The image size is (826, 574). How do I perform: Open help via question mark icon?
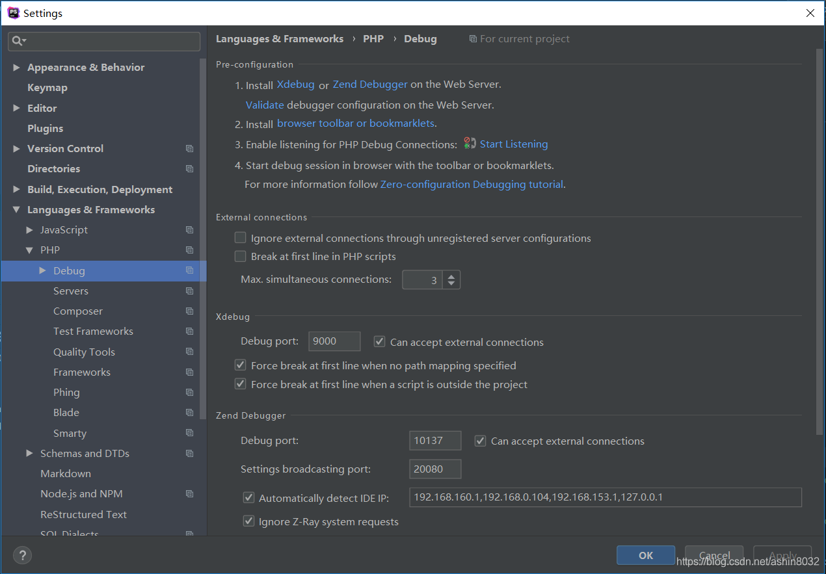point(23,556)
